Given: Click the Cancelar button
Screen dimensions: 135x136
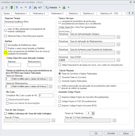Looking at the screenshot, I should [x=111, y=133].
